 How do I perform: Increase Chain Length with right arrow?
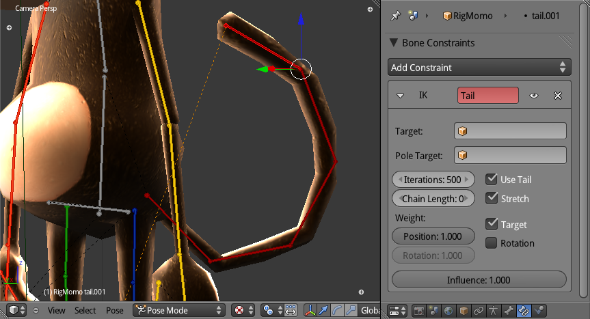pos(466,198)
